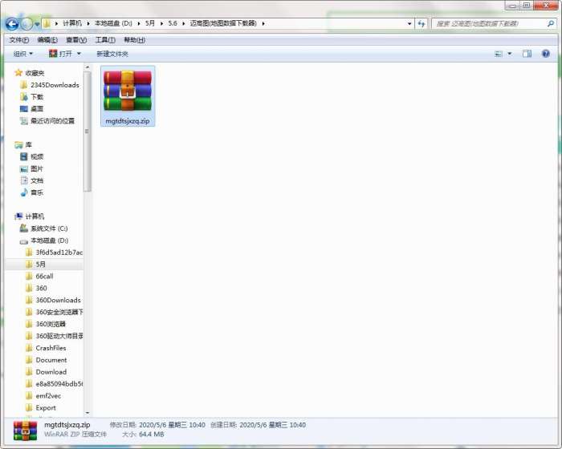
Task: Expand breadcrumb arrow after 5.6
Action: [x=184, y=23]
